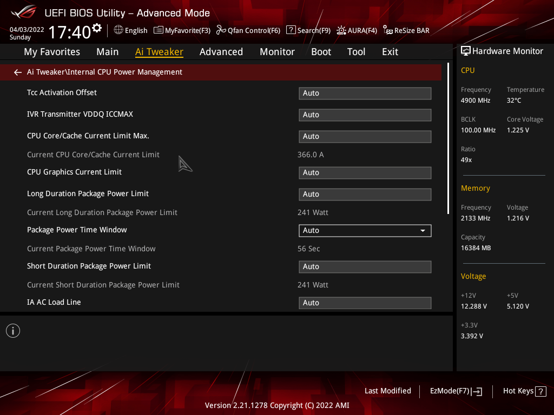Open the Tool tab
554x415 pixels.
click(356, 52)
